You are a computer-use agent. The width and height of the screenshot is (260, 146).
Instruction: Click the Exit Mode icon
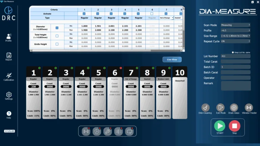(x=220, y=107)
